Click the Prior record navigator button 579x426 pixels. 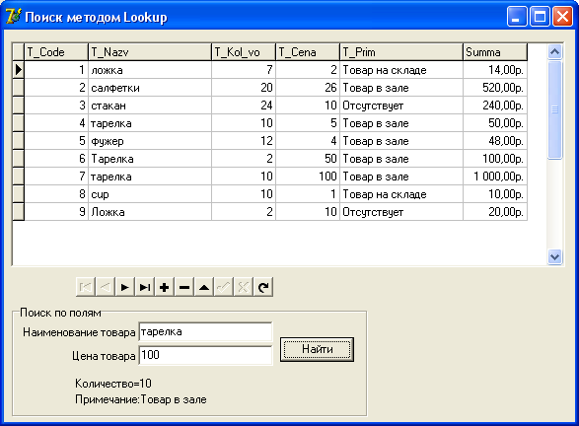106,287
